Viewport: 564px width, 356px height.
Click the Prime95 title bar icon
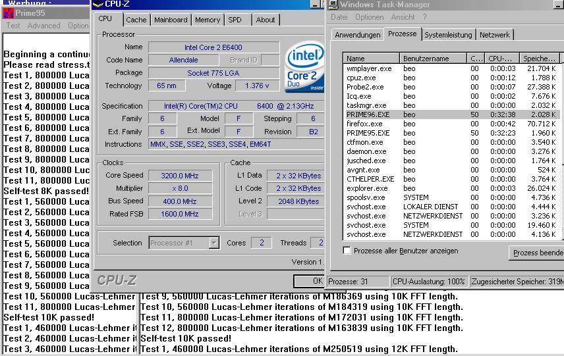9,13
